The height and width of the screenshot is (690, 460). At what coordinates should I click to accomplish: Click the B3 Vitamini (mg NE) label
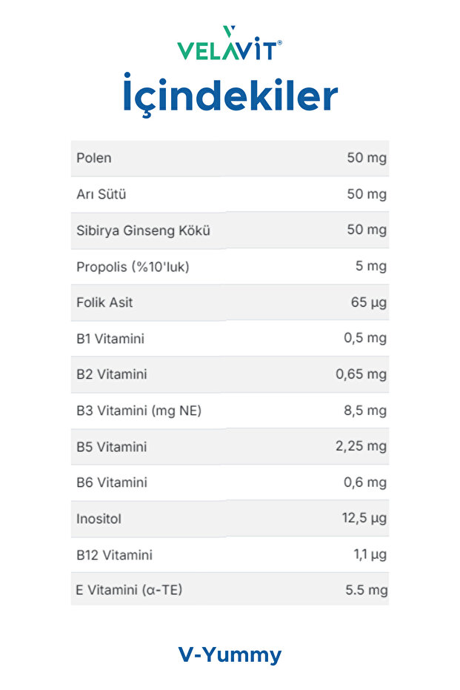(139, 411)
